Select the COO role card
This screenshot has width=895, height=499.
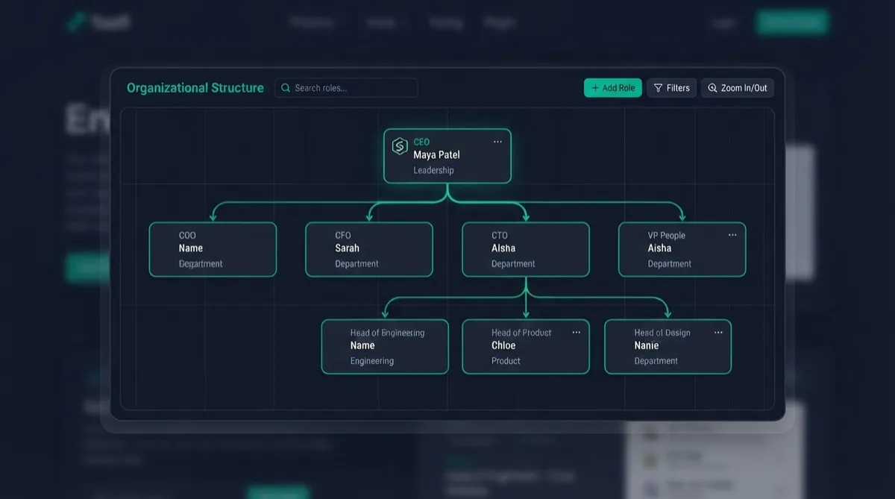pyautogui.click(x=213, y=249)
